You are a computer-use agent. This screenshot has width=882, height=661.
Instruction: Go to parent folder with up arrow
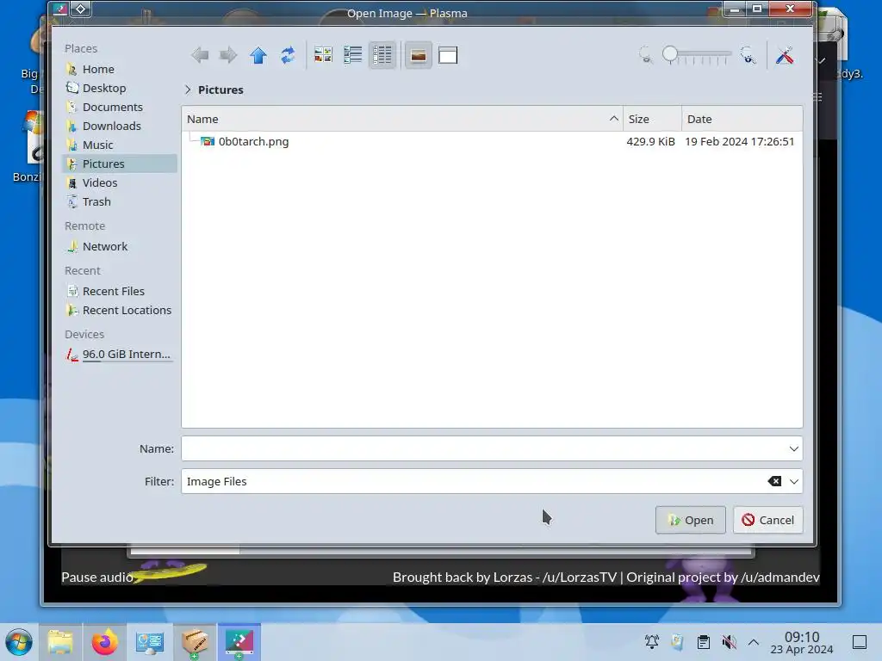pos(258,55)
